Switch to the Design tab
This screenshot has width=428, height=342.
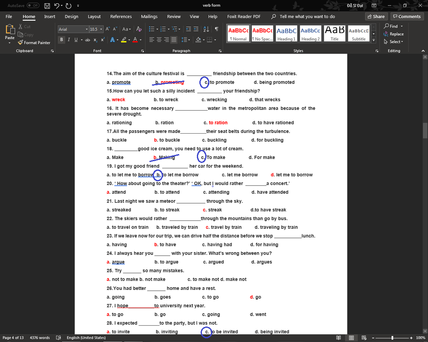pyautogui.click(x=71, y=17)
